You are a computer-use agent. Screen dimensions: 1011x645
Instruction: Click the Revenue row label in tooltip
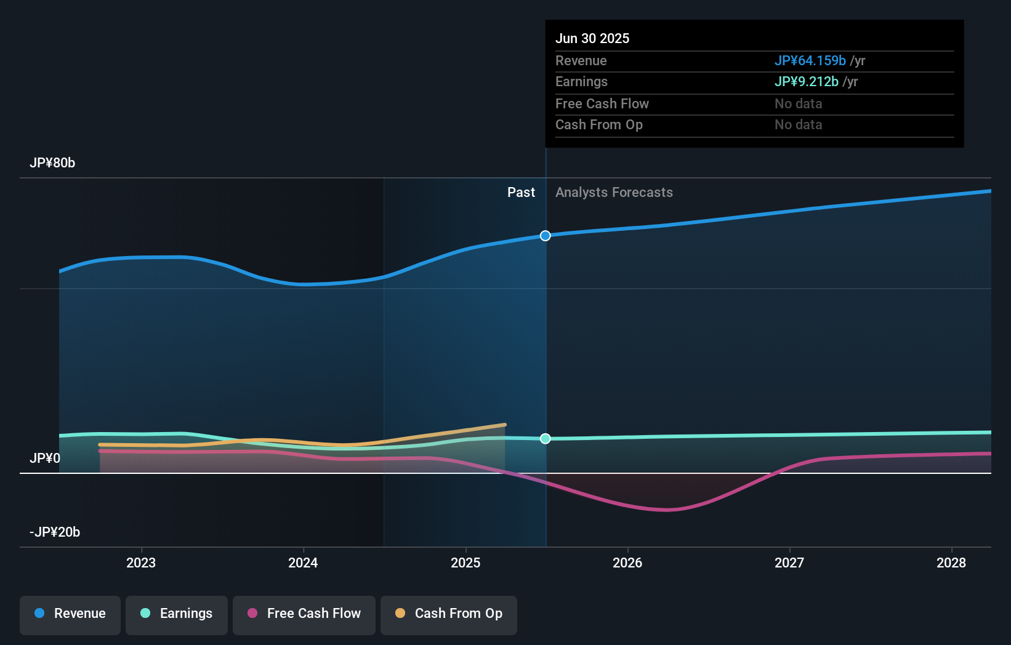click(x=581, y=61)
